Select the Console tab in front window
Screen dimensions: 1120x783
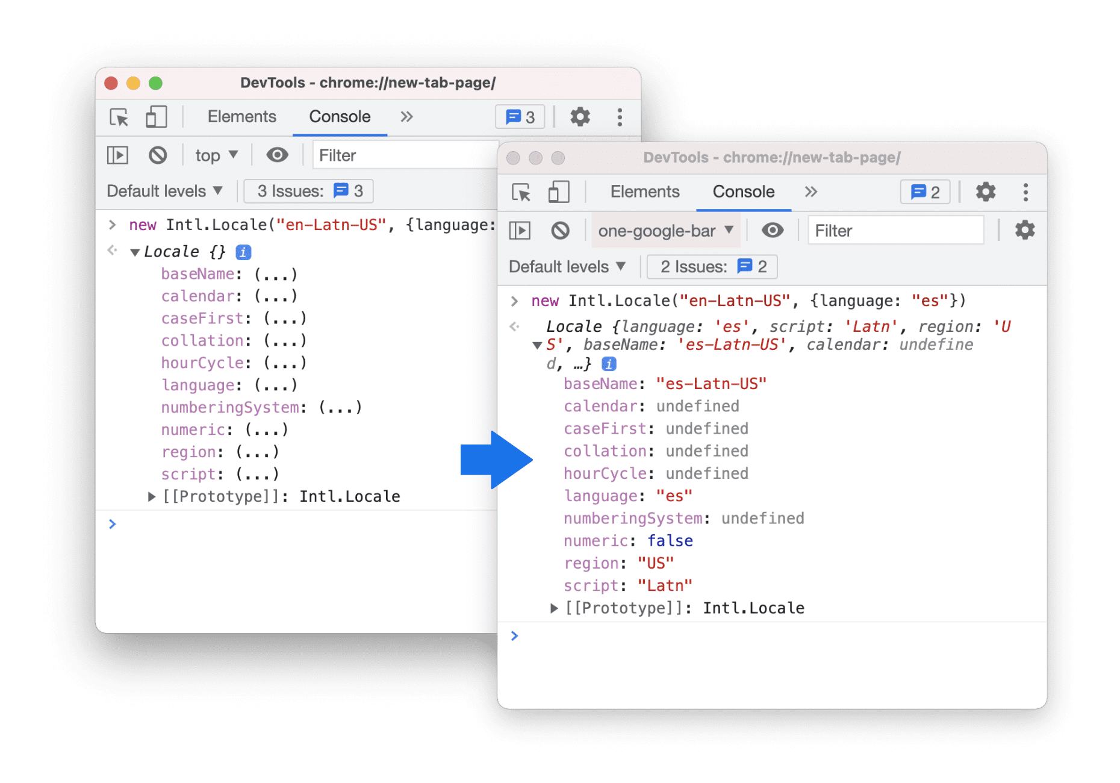[743, 192]
